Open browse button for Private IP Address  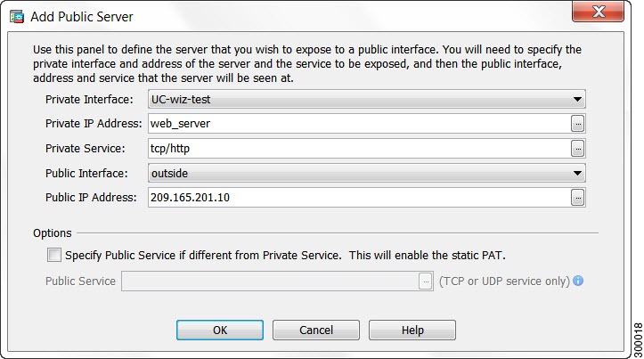coord(577,124)
